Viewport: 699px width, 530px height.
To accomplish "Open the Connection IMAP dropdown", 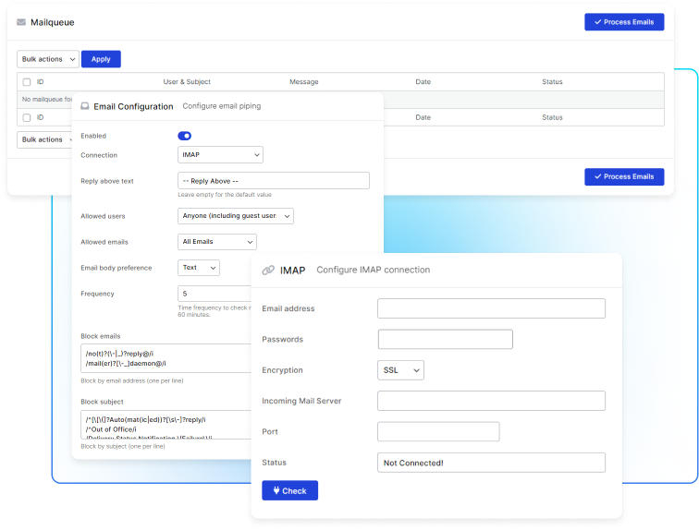I will coord(220,155).
